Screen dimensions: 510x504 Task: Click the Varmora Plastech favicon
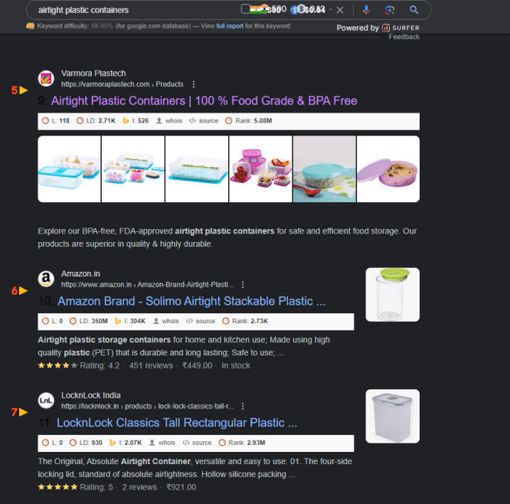(46, 78)
